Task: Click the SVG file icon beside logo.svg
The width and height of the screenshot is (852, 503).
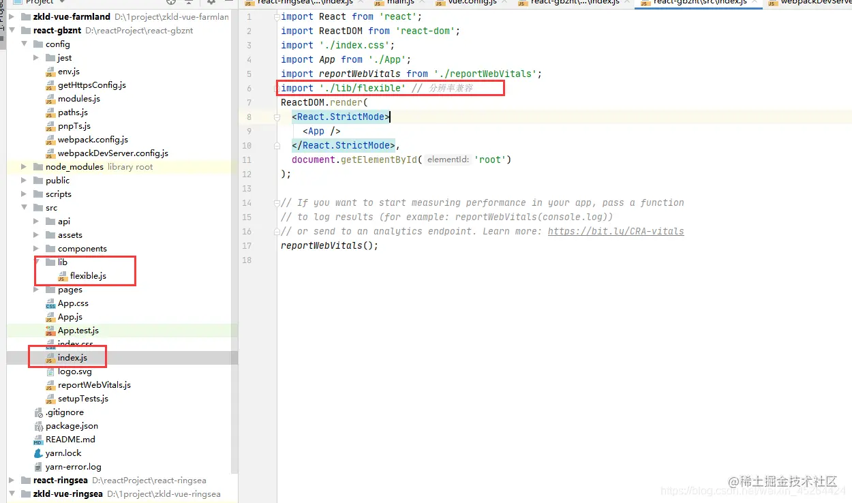Action: [50, 371]
